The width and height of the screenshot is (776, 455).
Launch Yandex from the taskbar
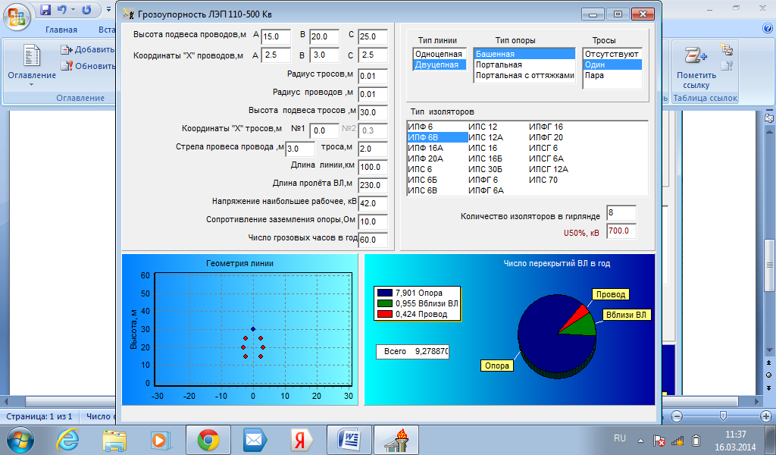tap(301, 439)
